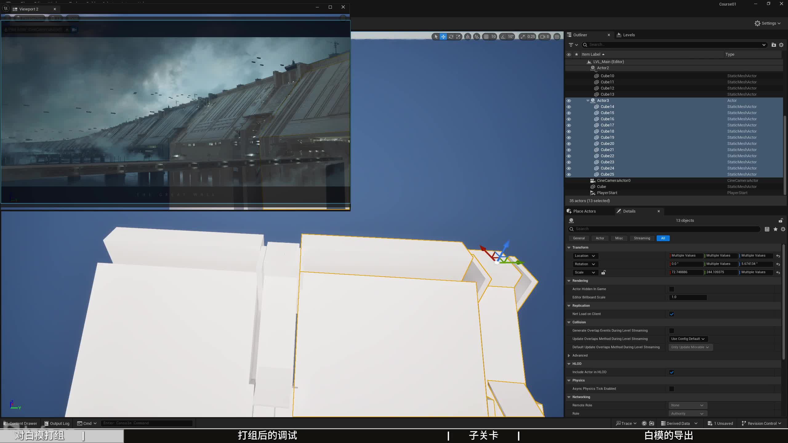Toggle rotation angle snapping icon
788x443 pixels.
coord(503,37)
